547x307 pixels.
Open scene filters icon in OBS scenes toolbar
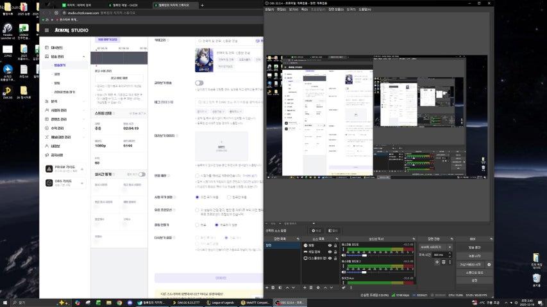280,288
